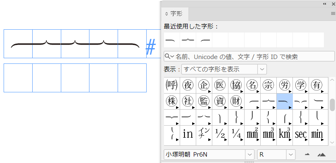Image resolution: width=336 pixels, height=163 pixels.
Task: Click the glyph grid vertical scrollbar thumb
Action: coord(332,104)
